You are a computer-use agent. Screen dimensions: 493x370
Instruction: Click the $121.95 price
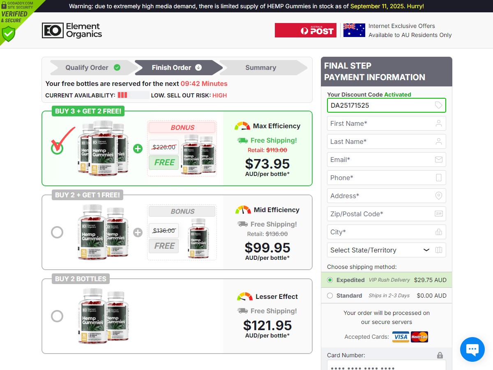(267, 325)
